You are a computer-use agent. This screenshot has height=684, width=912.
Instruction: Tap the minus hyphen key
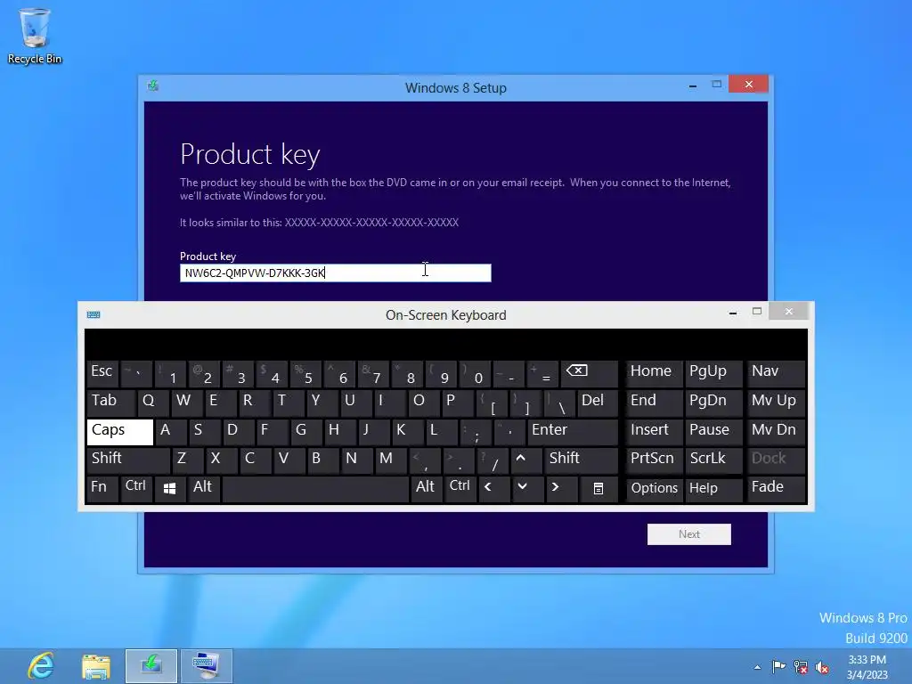tap(509, 373)
